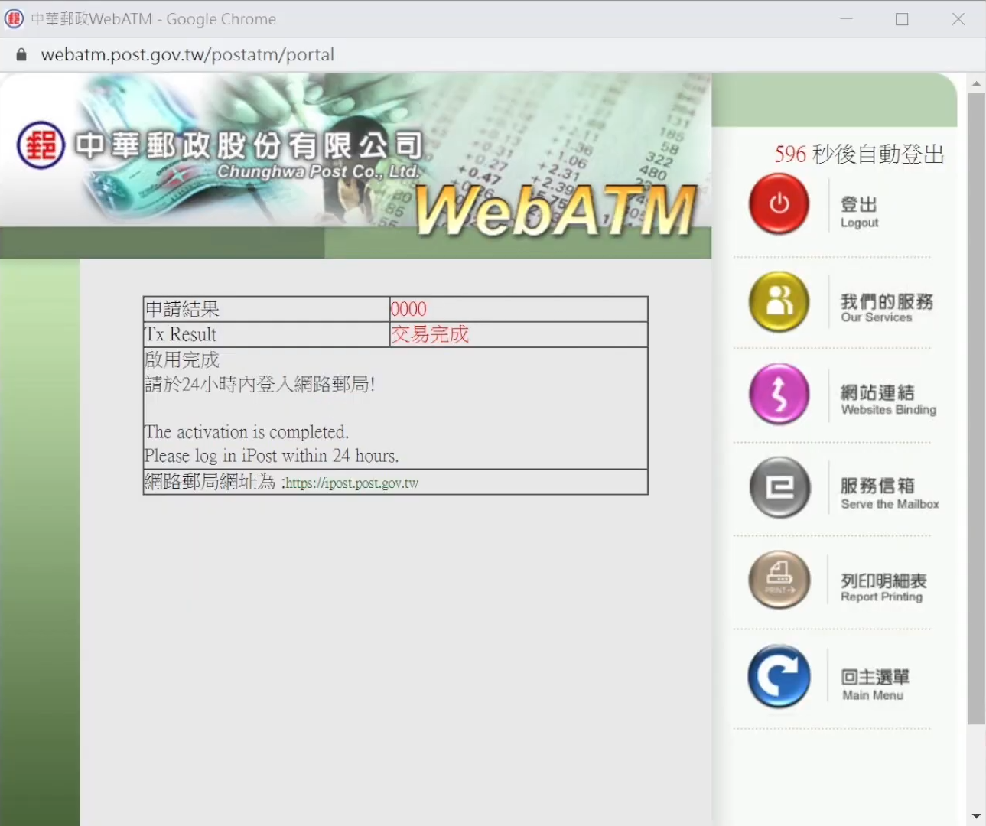Click the vertical scrollbar thumb
Viewport: 986px width, 826px height.
[x=976, y=409]
